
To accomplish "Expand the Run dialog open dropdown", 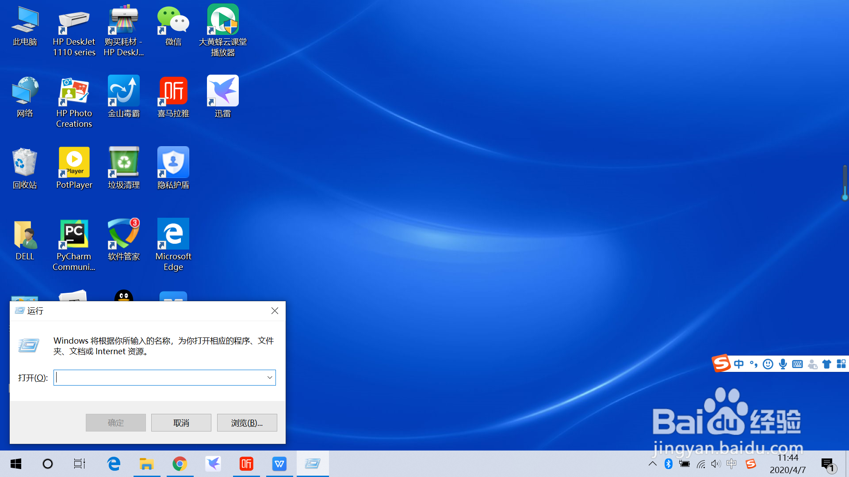I will click(269, 378).
